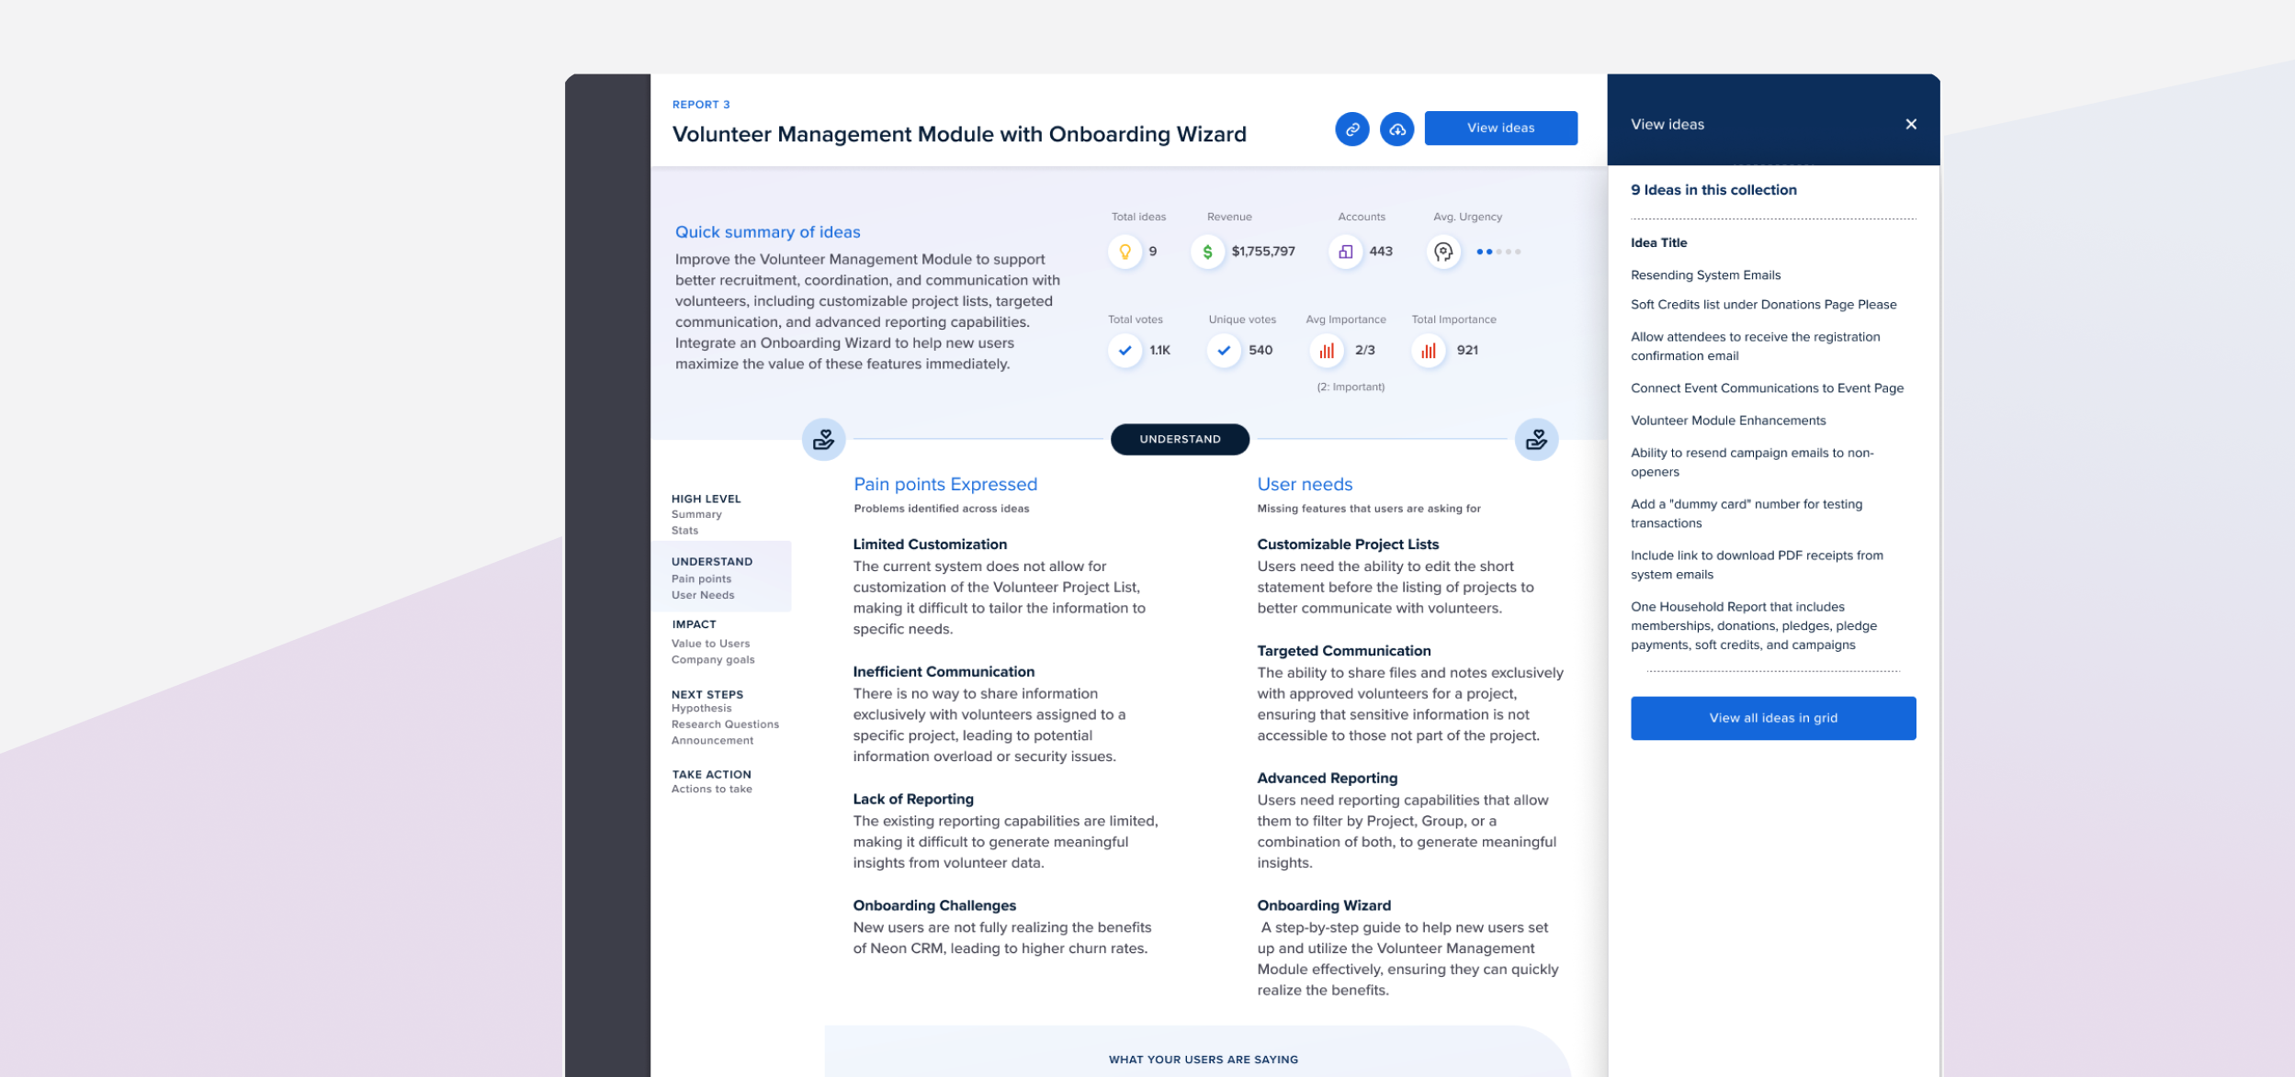Image resolution: width=2295 pixels, height=1077 pixels.
Task: Close the View ideas panel
Action: coord(1911,124)
